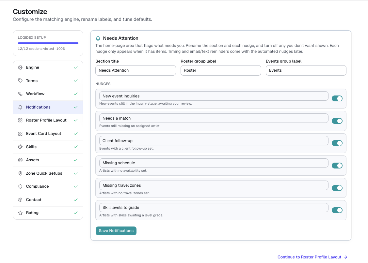368x263 pixels.
Task: Switch off the Client follow-up nudge
Action: (x=337, y=143)
